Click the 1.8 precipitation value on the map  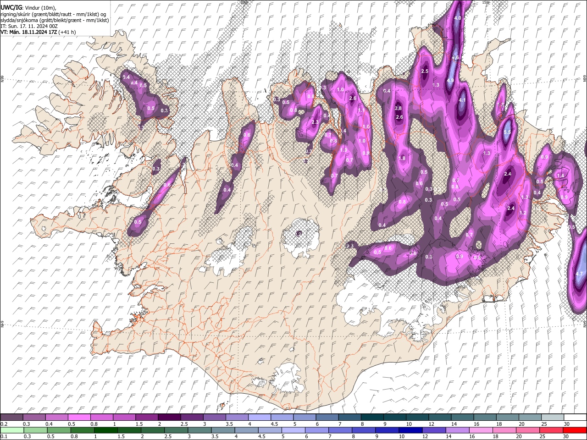point(402,158)
